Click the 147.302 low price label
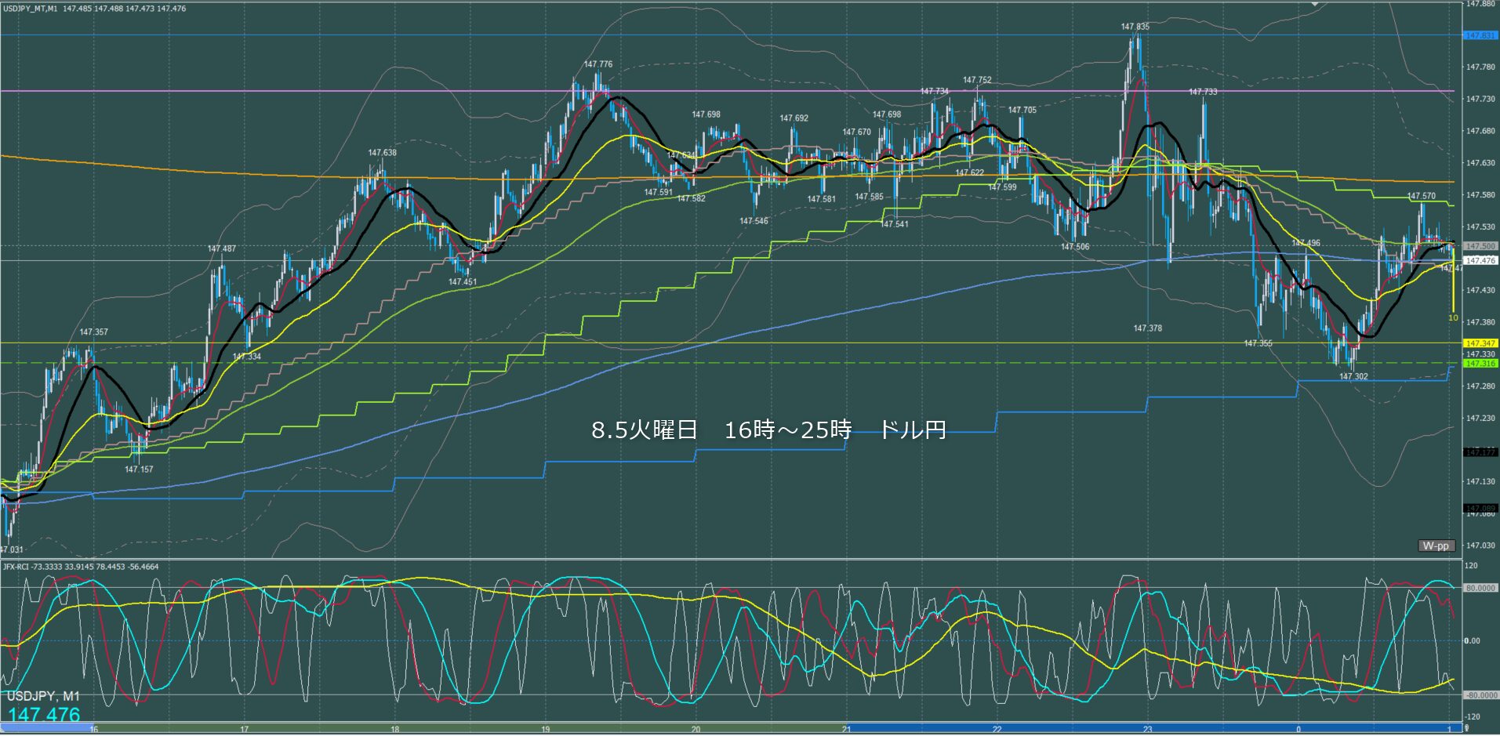This screenshot has height=736, width=1500. point(1353,377)
